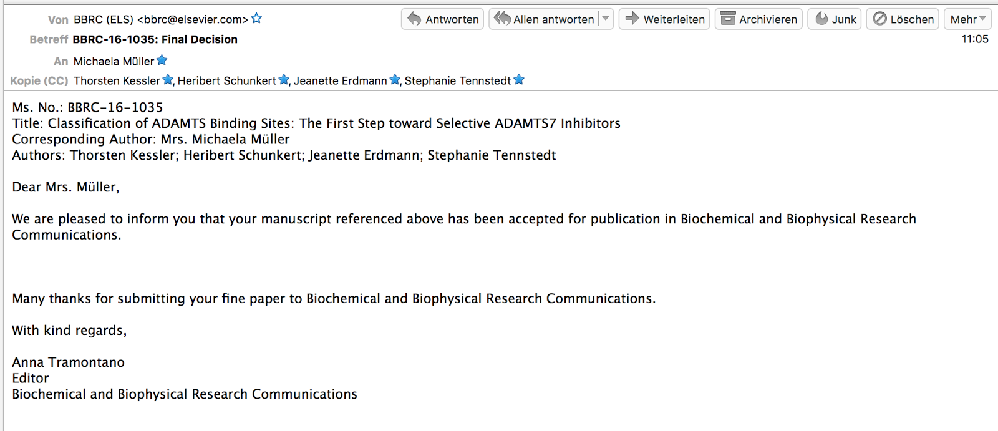
Task: Click sender address bbrc@elsevier.com
Action: [x=192, y=19]
